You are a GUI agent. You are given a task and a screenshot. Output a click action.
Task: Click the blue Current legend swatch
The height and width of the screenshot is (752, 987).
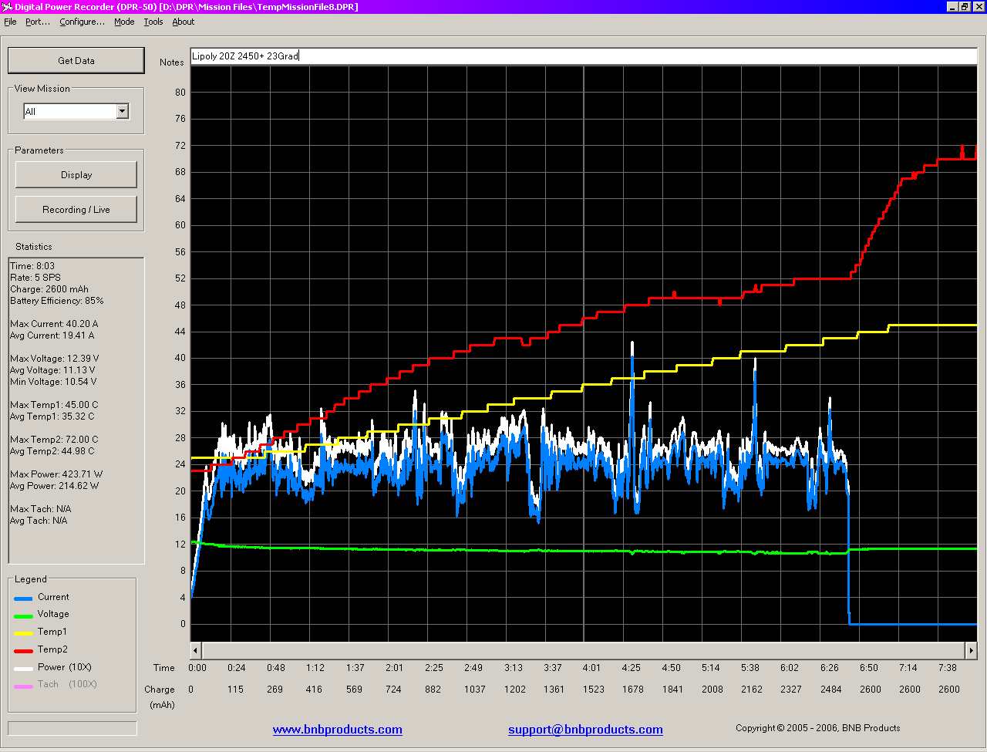click(23, 599)
